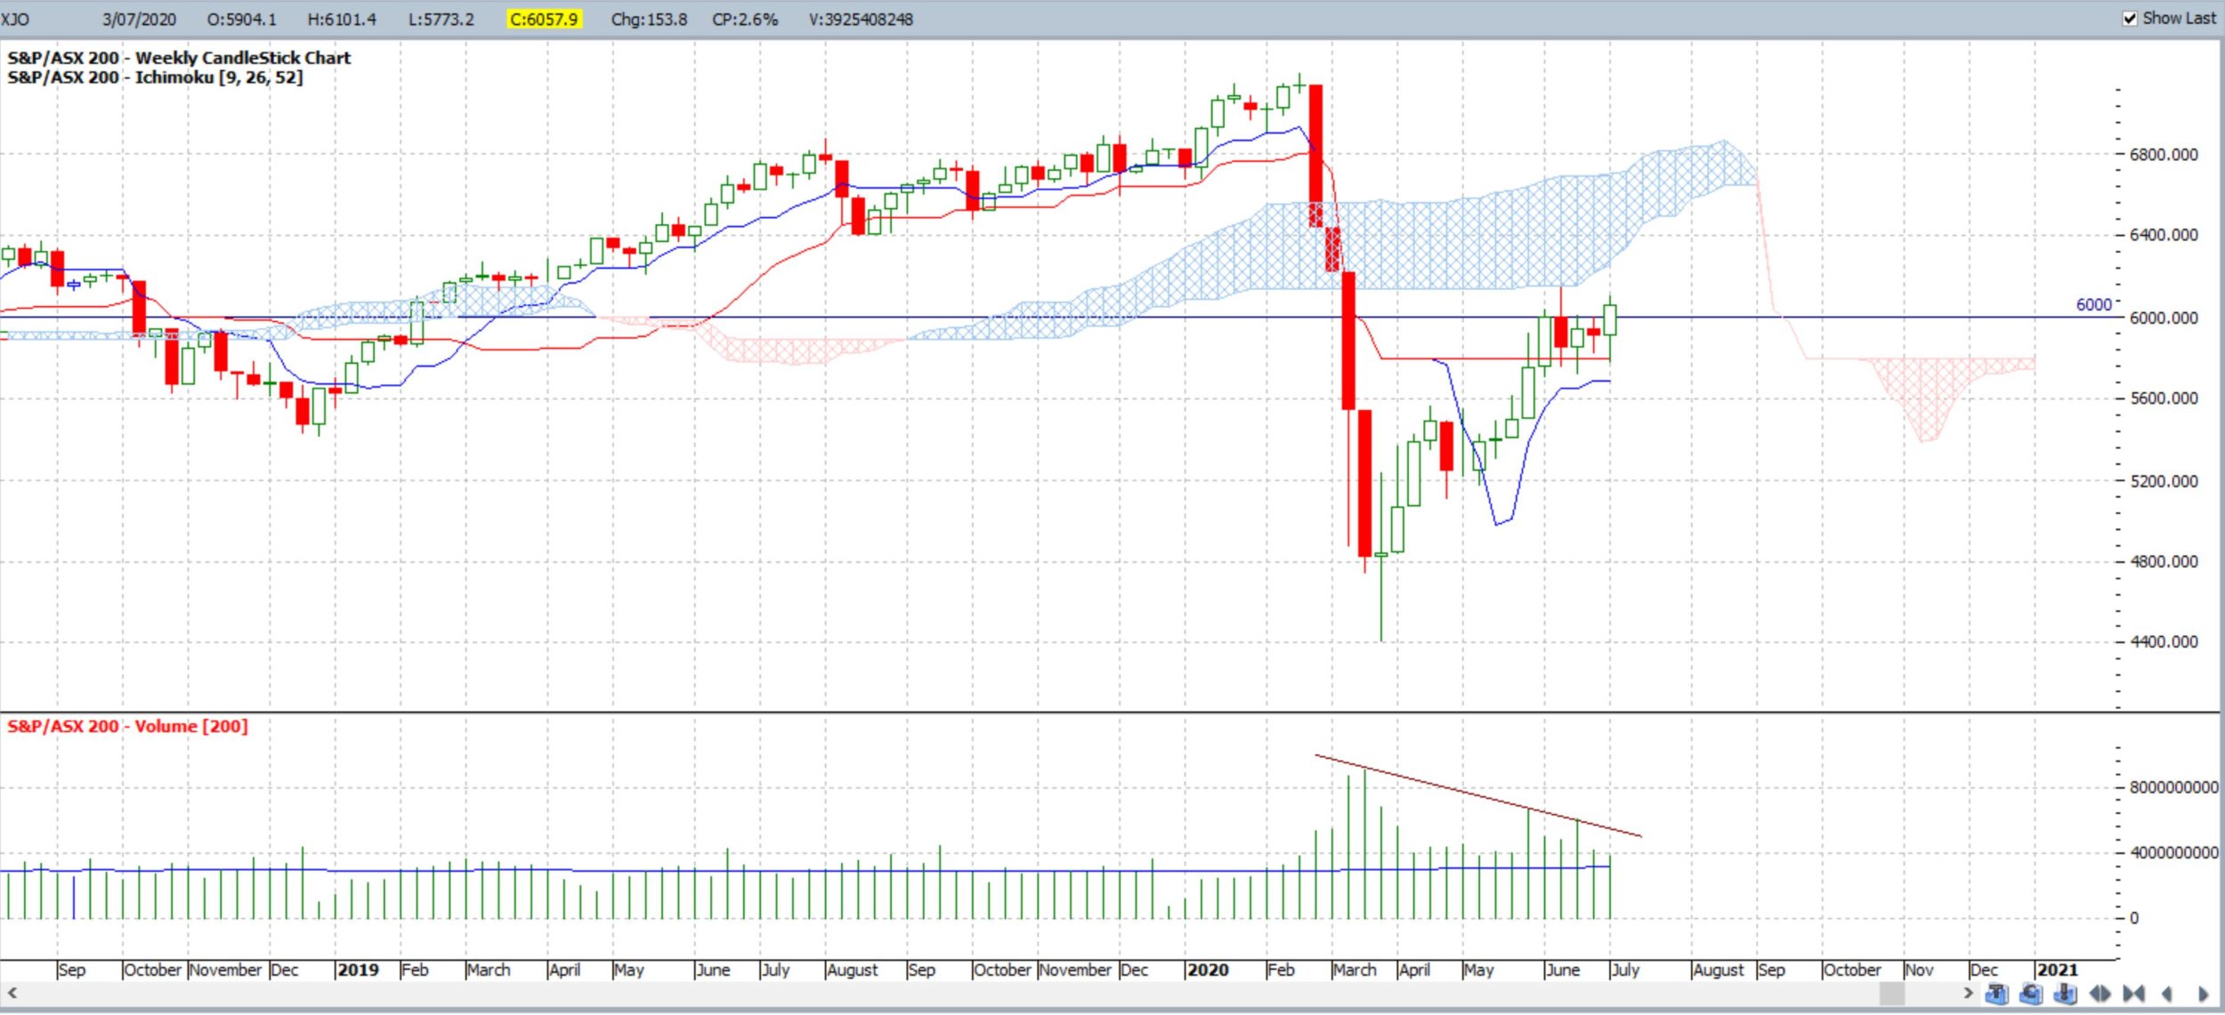2225x1015 pixels.
Task: Click the 6800.000 price axis label
Action: [2164, 155]
